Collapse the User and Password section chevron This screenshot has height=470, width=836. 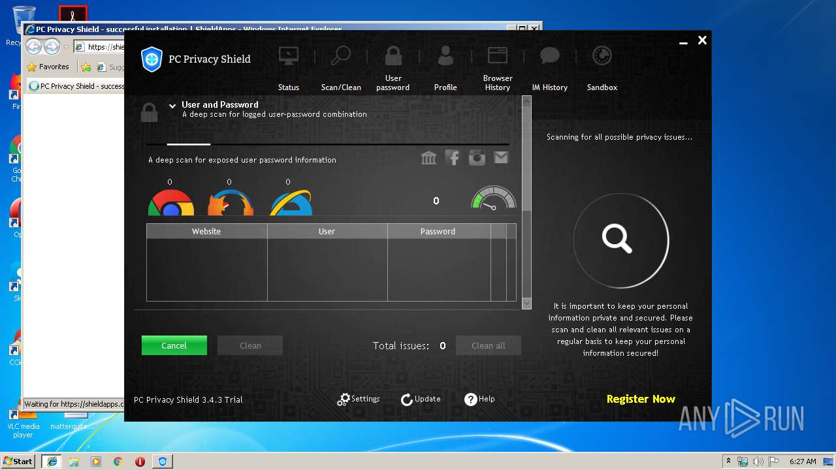click(x=172, y=105)
